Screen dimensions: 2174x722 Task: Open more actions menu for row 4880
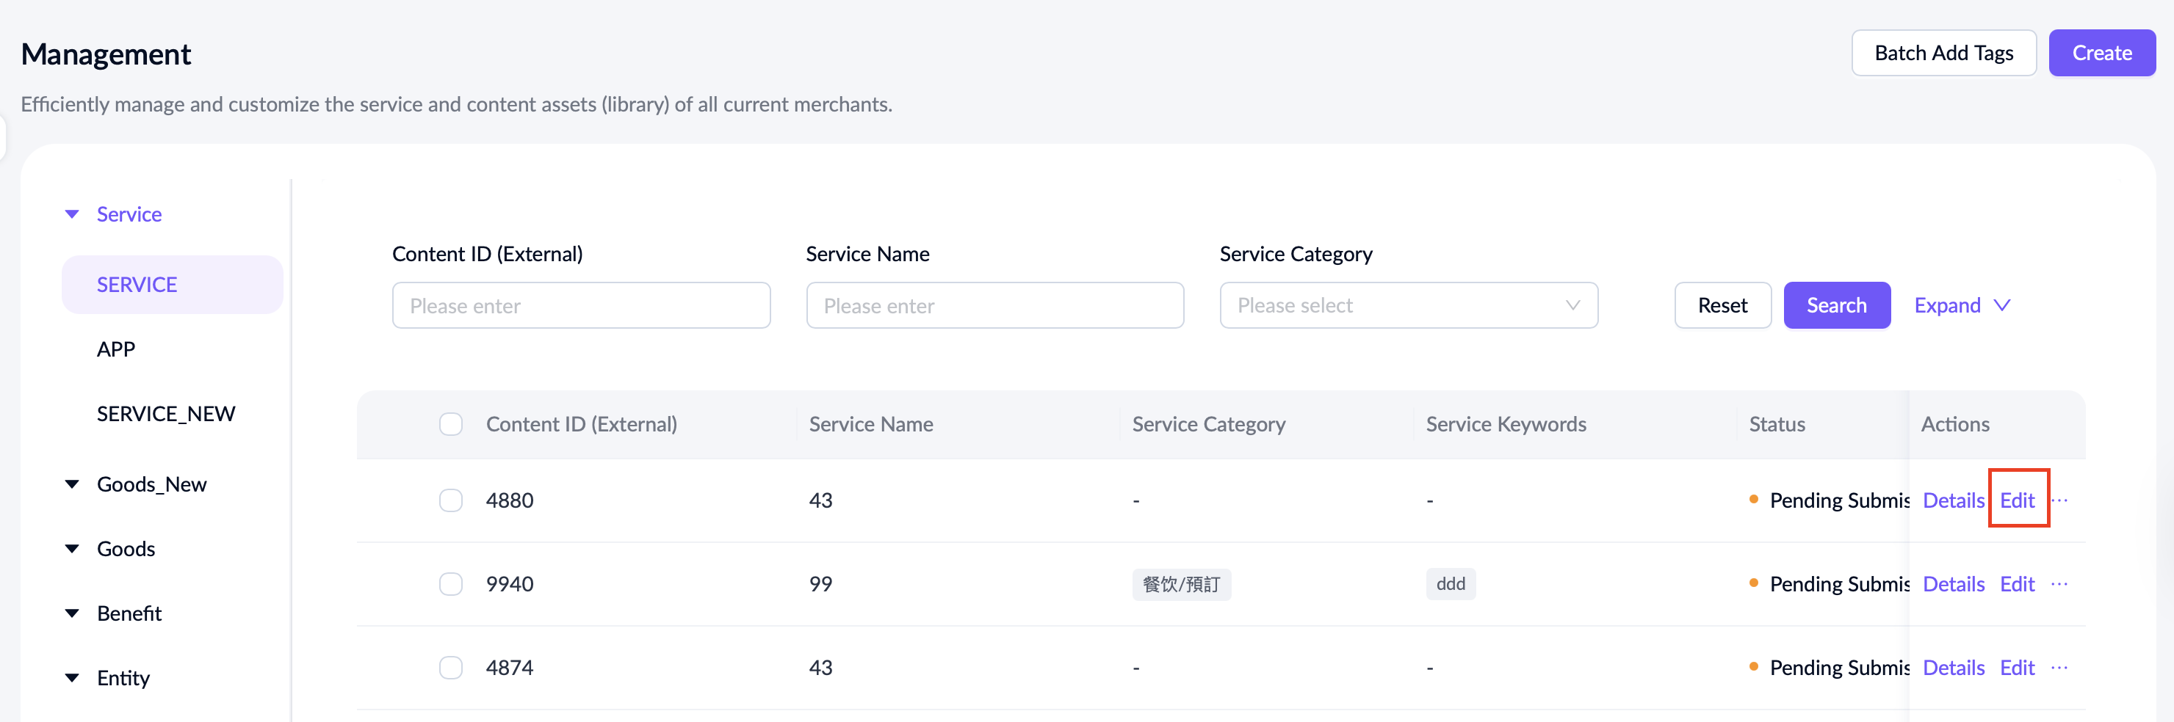pos(2059,500)
